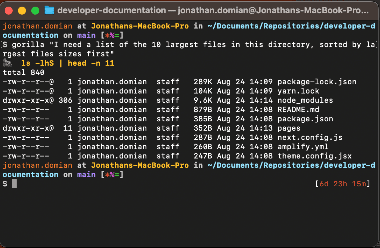Click the purple 'main' branch name in last prompt
This screenshot has height=248, width=380.
pos(86,174)
